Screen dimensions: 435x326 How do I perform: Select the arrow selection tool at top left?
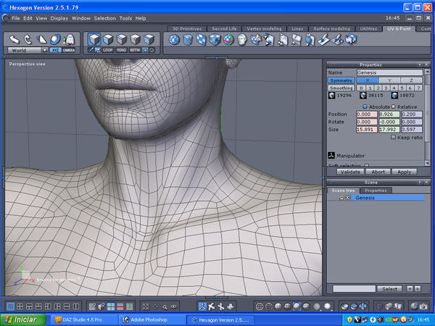pos(14,39)
